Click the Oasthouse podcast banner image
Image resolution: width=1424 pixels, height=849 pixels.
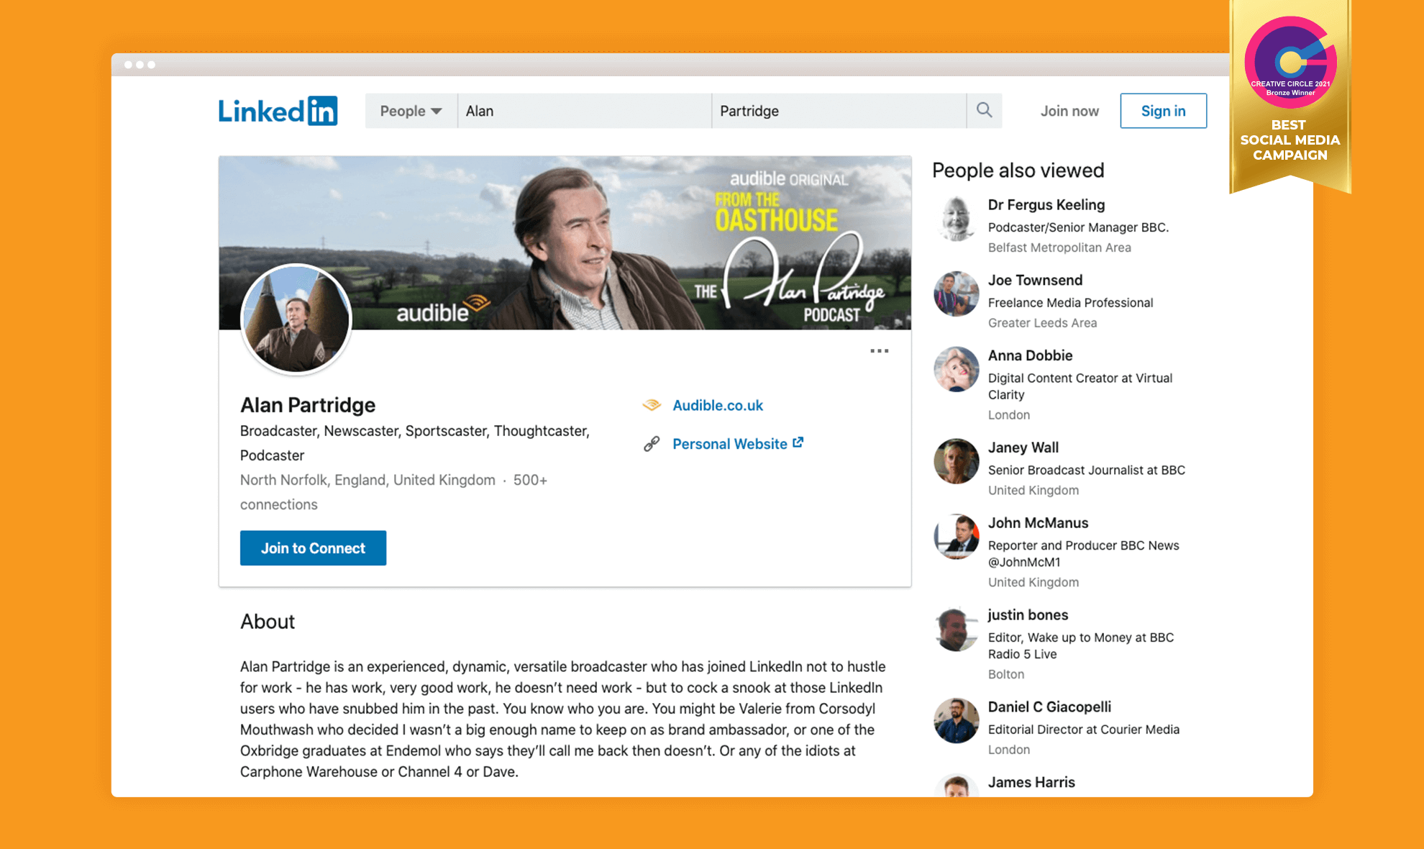coord(565,242)
